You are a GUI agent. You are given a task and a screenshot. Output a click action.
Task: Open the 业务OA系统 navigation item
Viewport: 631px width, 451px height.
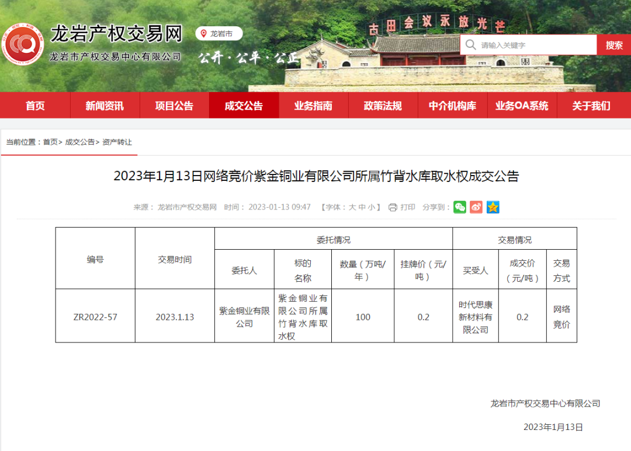[x=522, y=106]
